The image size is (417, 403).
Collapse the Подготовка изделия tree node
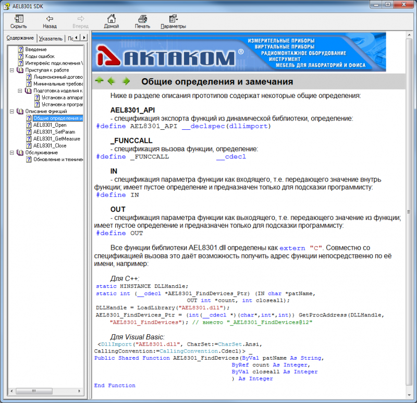pyautogui.click(x=20, y=91)
